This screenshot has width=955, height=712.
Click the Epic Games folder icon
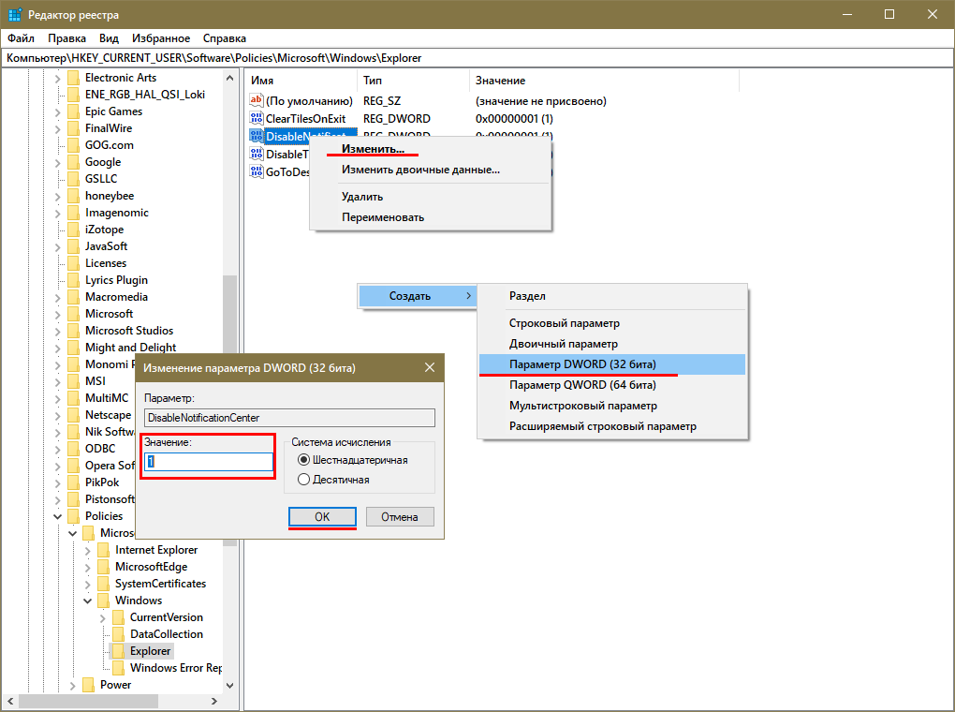click(73, 111)
